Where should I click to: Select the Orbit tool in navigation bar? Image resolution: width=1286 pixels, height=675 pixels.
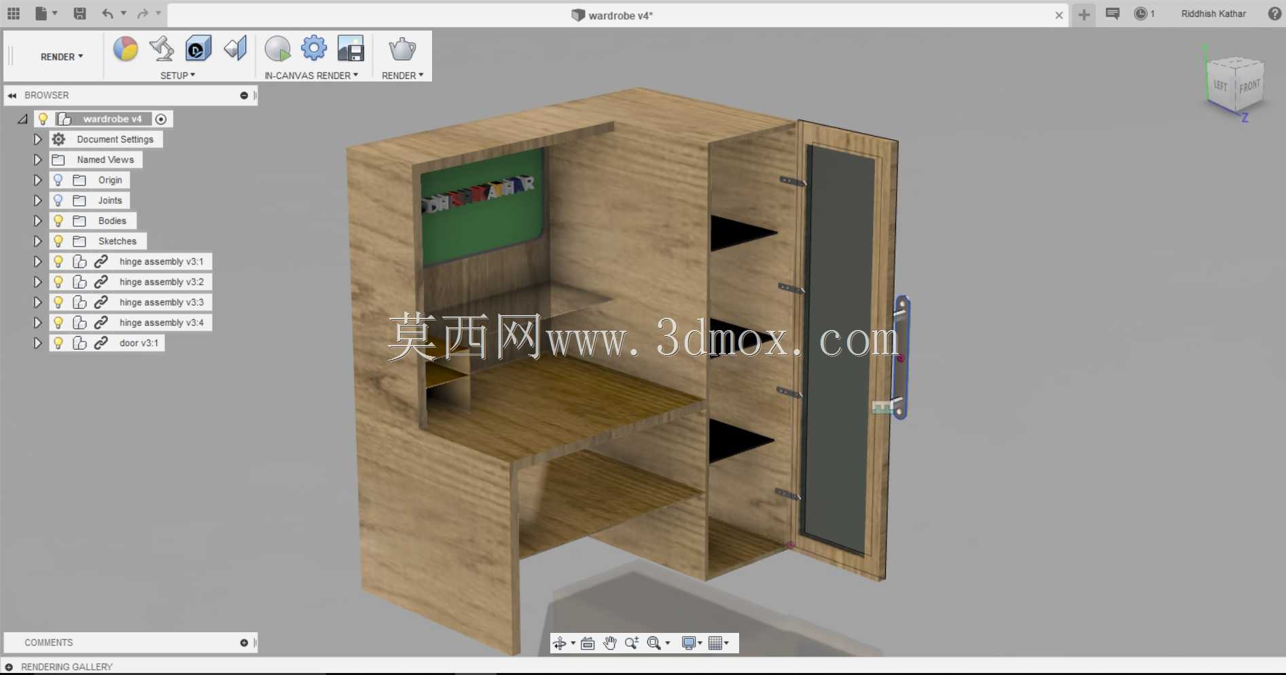[560, 643]
